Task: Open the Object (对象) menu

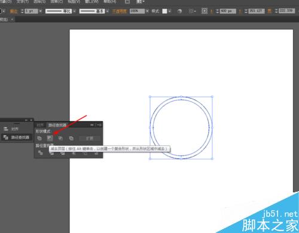Action: click(x=5, y=2)
